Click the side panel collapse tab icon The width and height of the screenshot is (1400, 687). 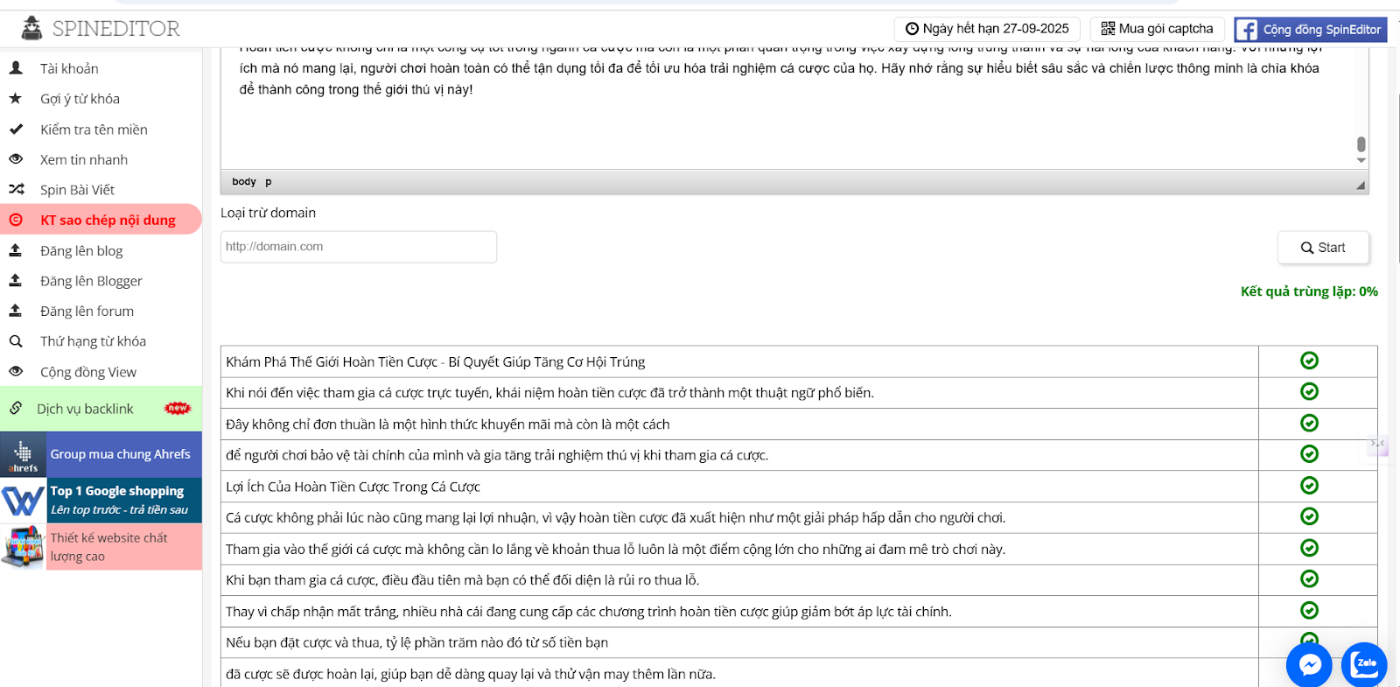[1378, 445]
